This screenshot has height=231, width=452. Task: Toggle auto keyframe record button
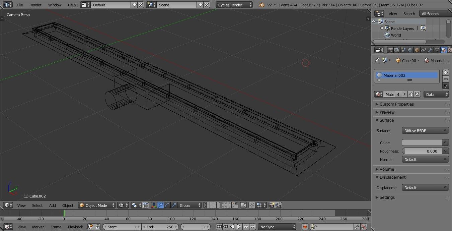[305, 227]
